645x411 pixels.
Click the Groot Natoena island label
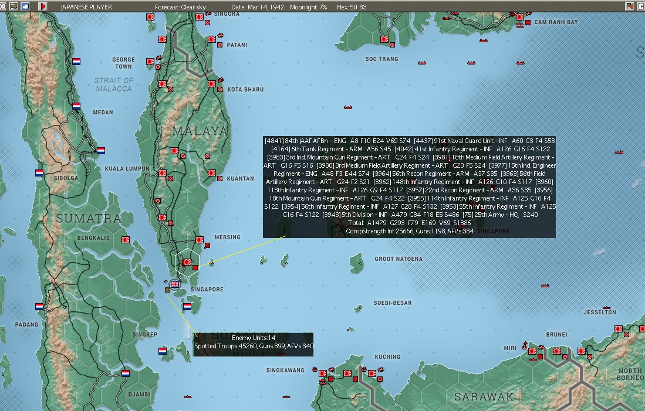tap(399, 259)
